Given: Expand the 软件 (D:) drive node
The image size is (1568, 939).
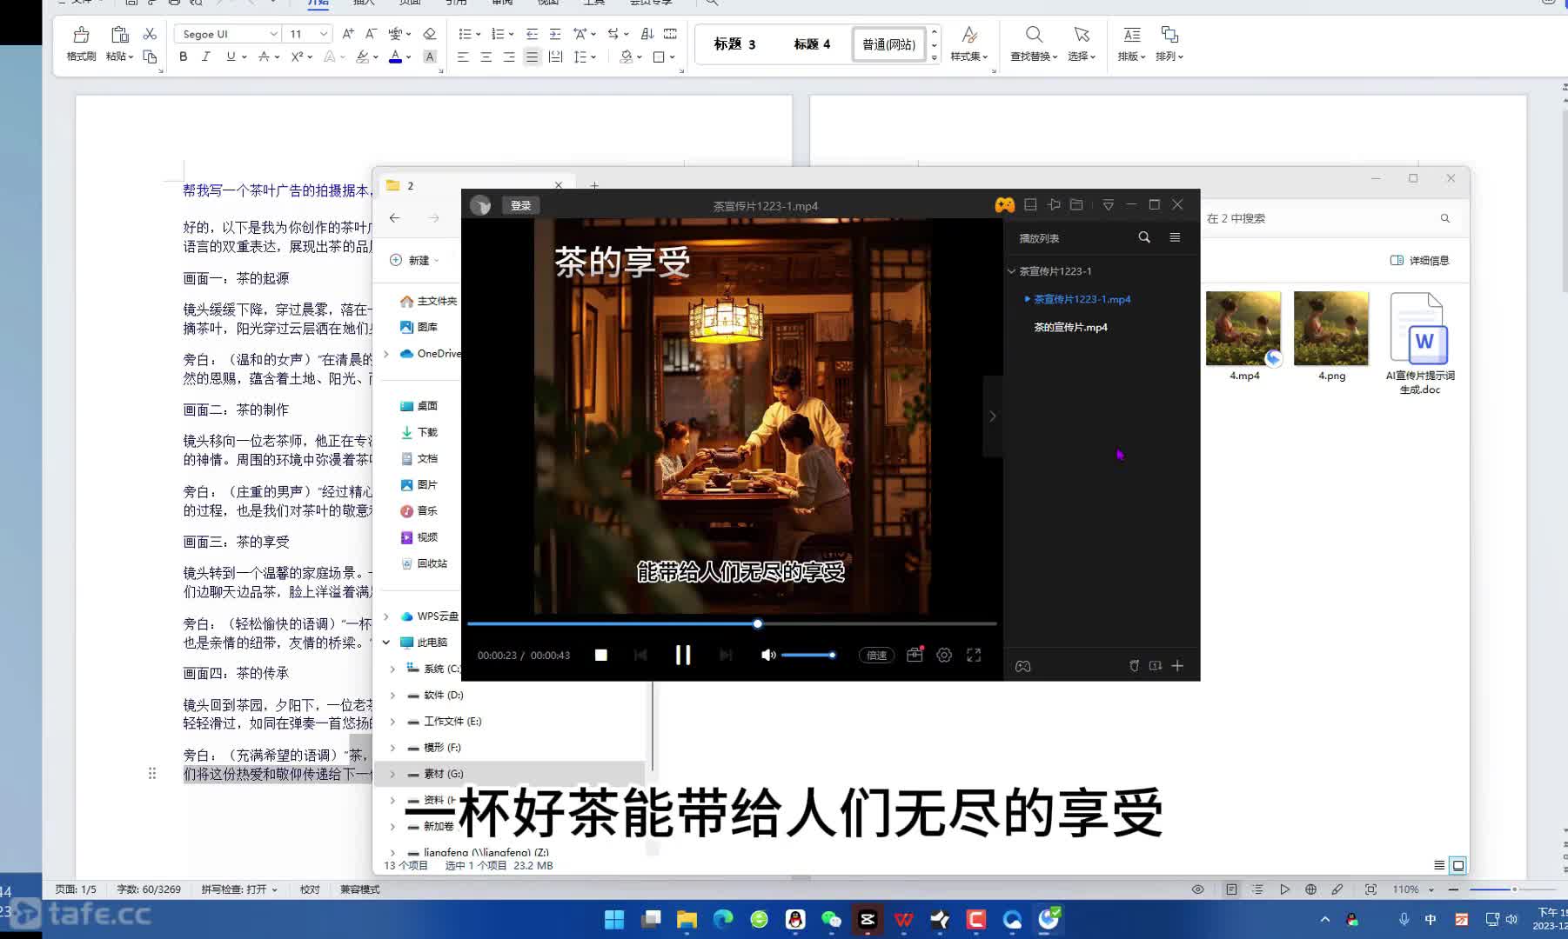Looking at the screenshot, I should coord(392,696).
